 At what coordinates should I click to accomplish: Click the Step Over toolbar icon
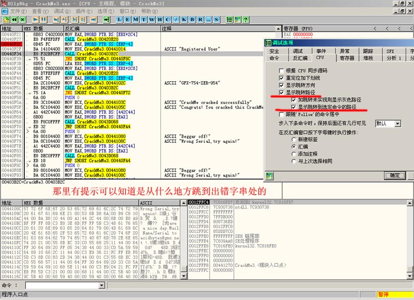tap(64, 20)
